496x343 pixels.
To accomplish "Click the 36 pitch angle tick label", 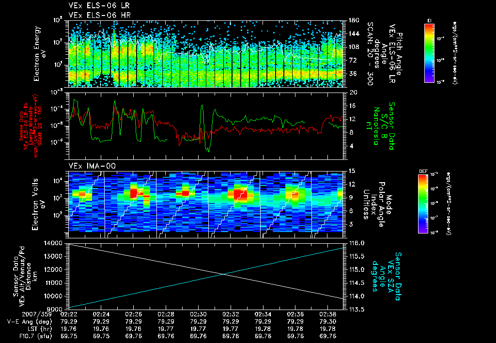I will click(x=353, y=74).
